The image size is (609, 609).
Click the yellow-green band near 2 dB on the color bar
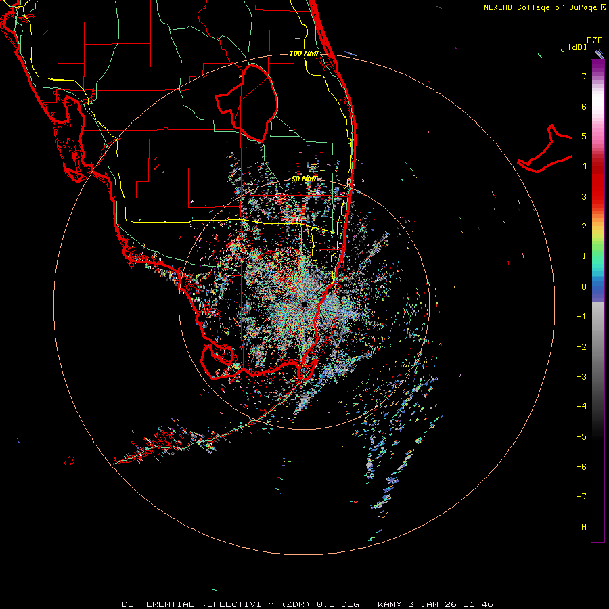coord(597,231)
